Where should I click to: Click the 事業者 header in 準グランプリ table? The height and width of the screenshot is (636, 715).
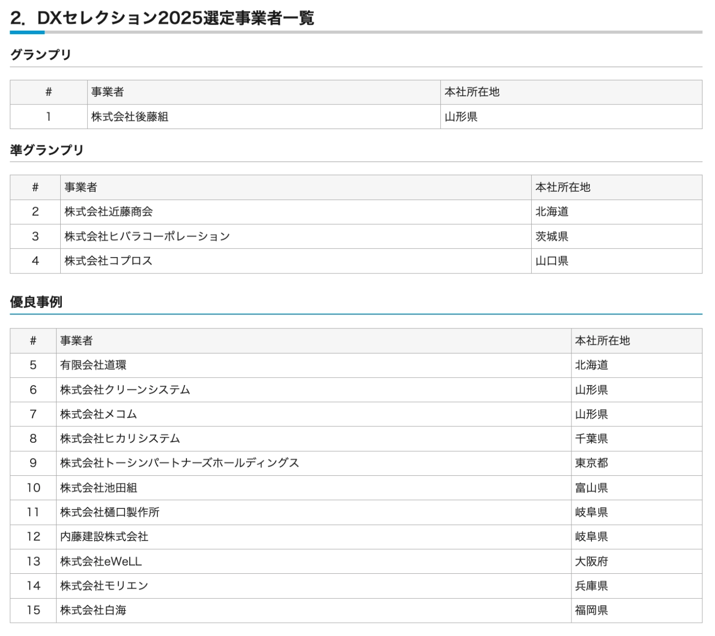click(296, 187)
